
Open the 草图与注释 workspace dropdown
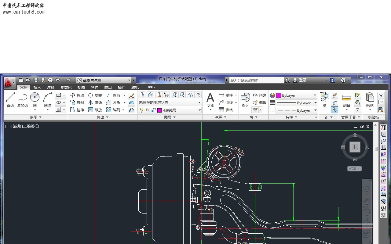pos(104,80)
